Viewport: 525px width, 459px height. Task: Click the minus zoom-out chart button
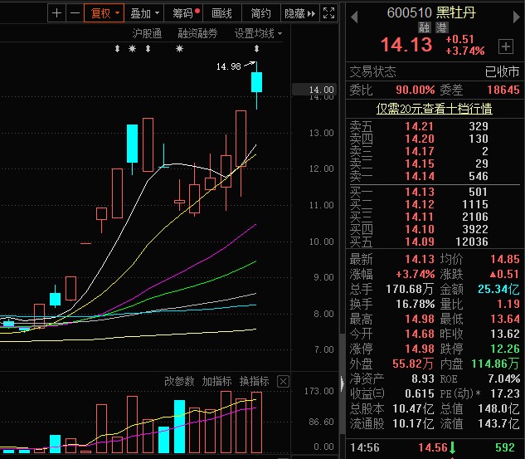75,13
